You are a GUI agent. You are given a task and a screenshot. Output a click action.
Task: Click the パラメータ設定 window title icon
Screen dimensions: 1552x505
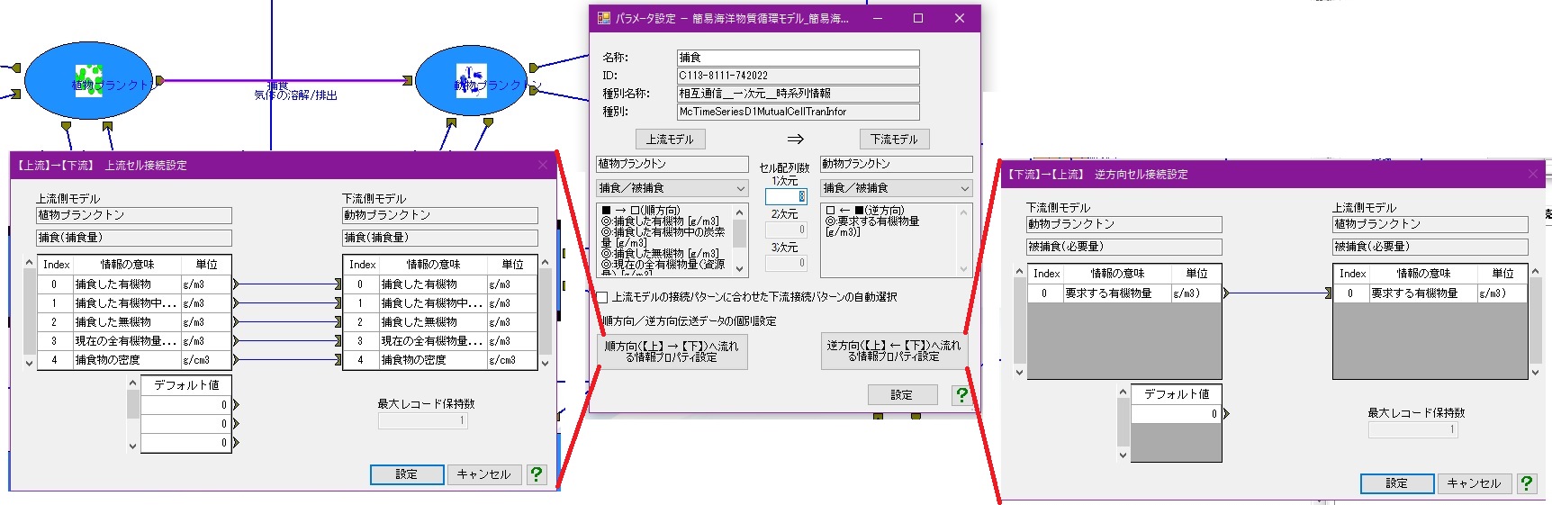pos(604,18)
